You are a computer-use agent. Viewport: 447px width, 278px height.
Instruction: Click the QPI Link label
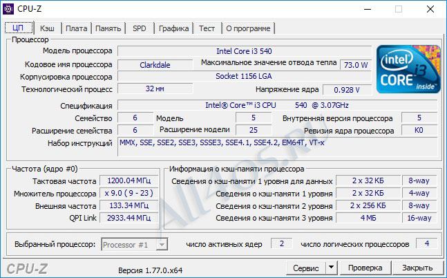tap(83, 218)
